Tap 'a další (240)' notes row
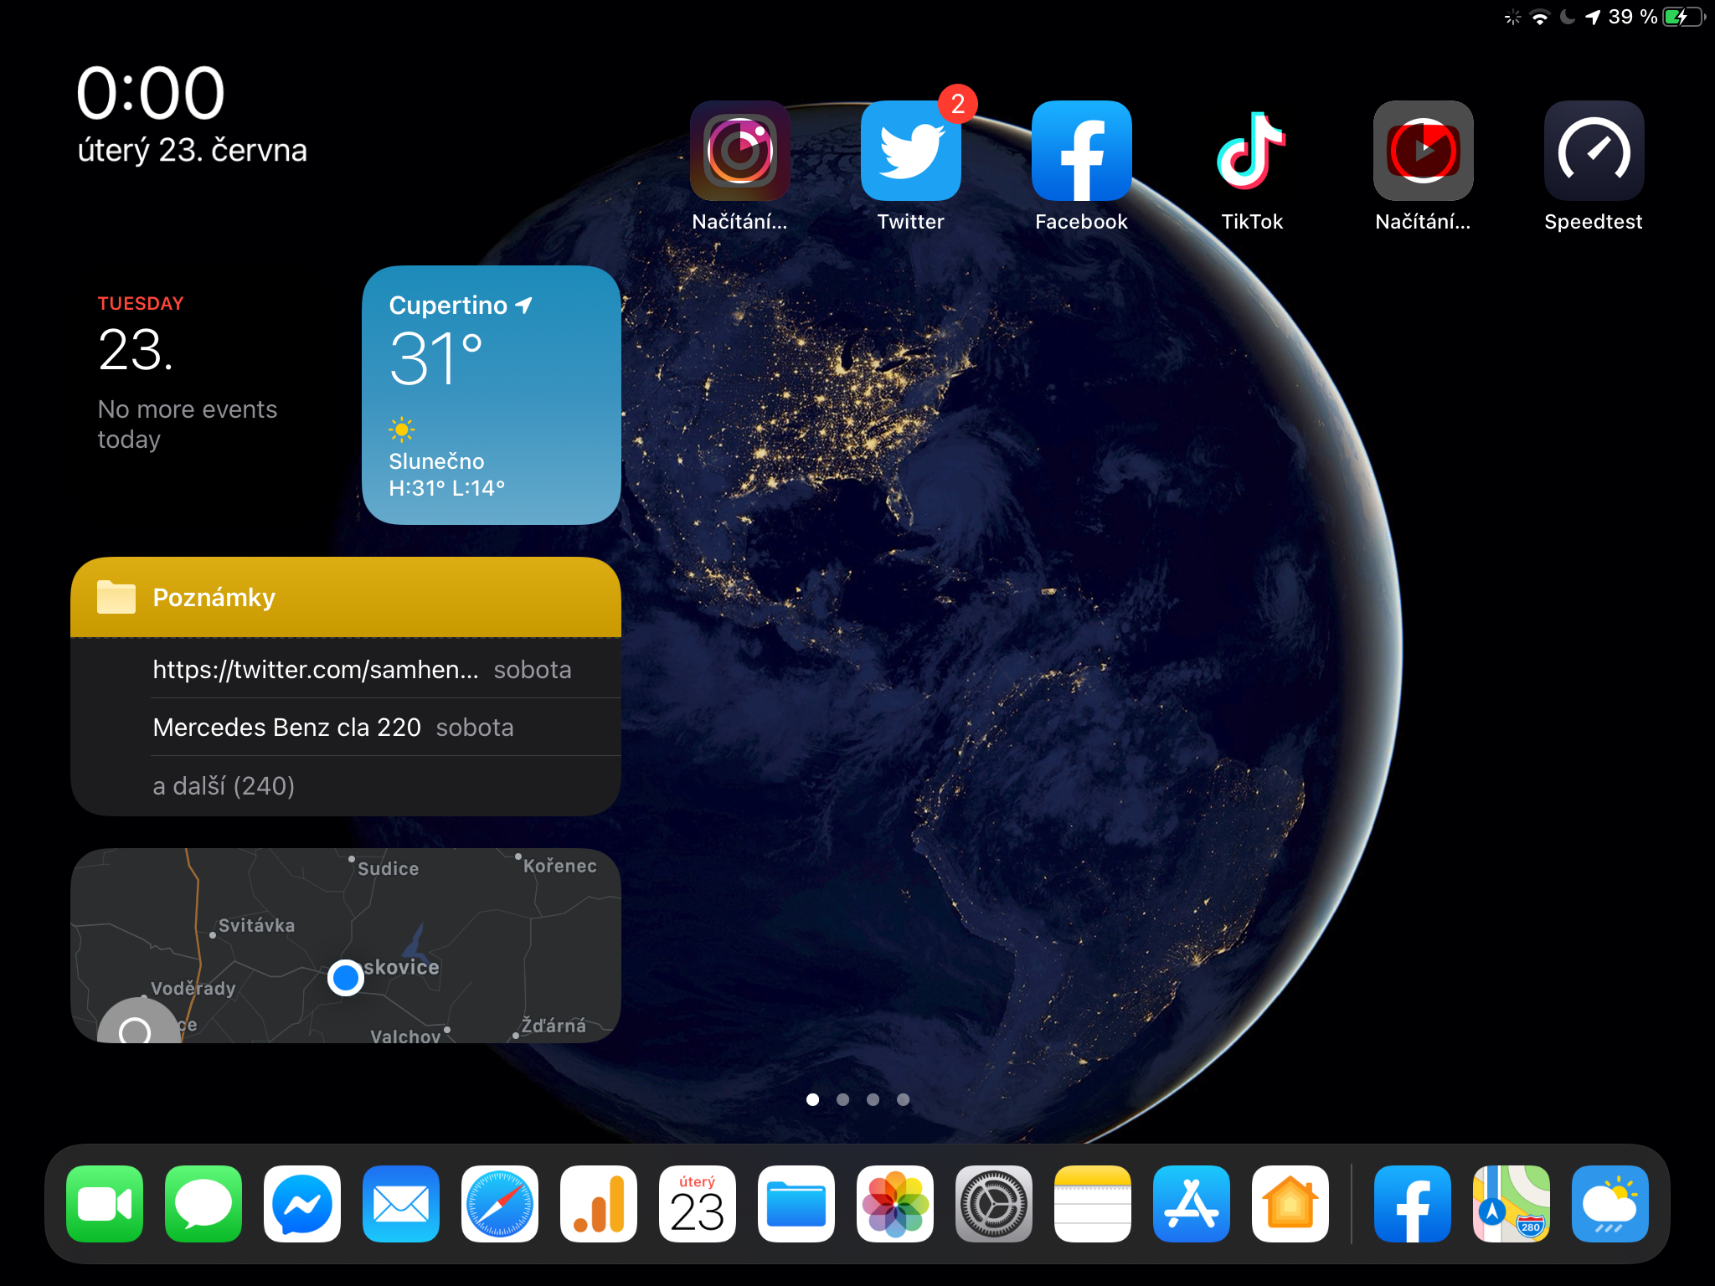Screen dimensions: 1715x1286 point(224,785)
